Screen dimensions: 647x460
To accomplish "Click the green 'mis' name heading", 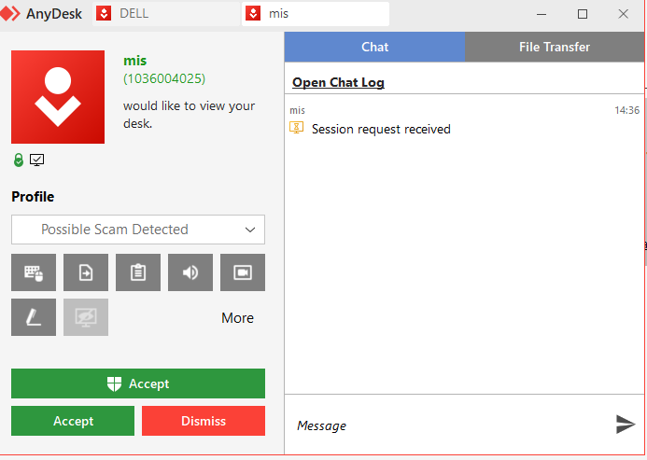I will click(x=135, y=61).
